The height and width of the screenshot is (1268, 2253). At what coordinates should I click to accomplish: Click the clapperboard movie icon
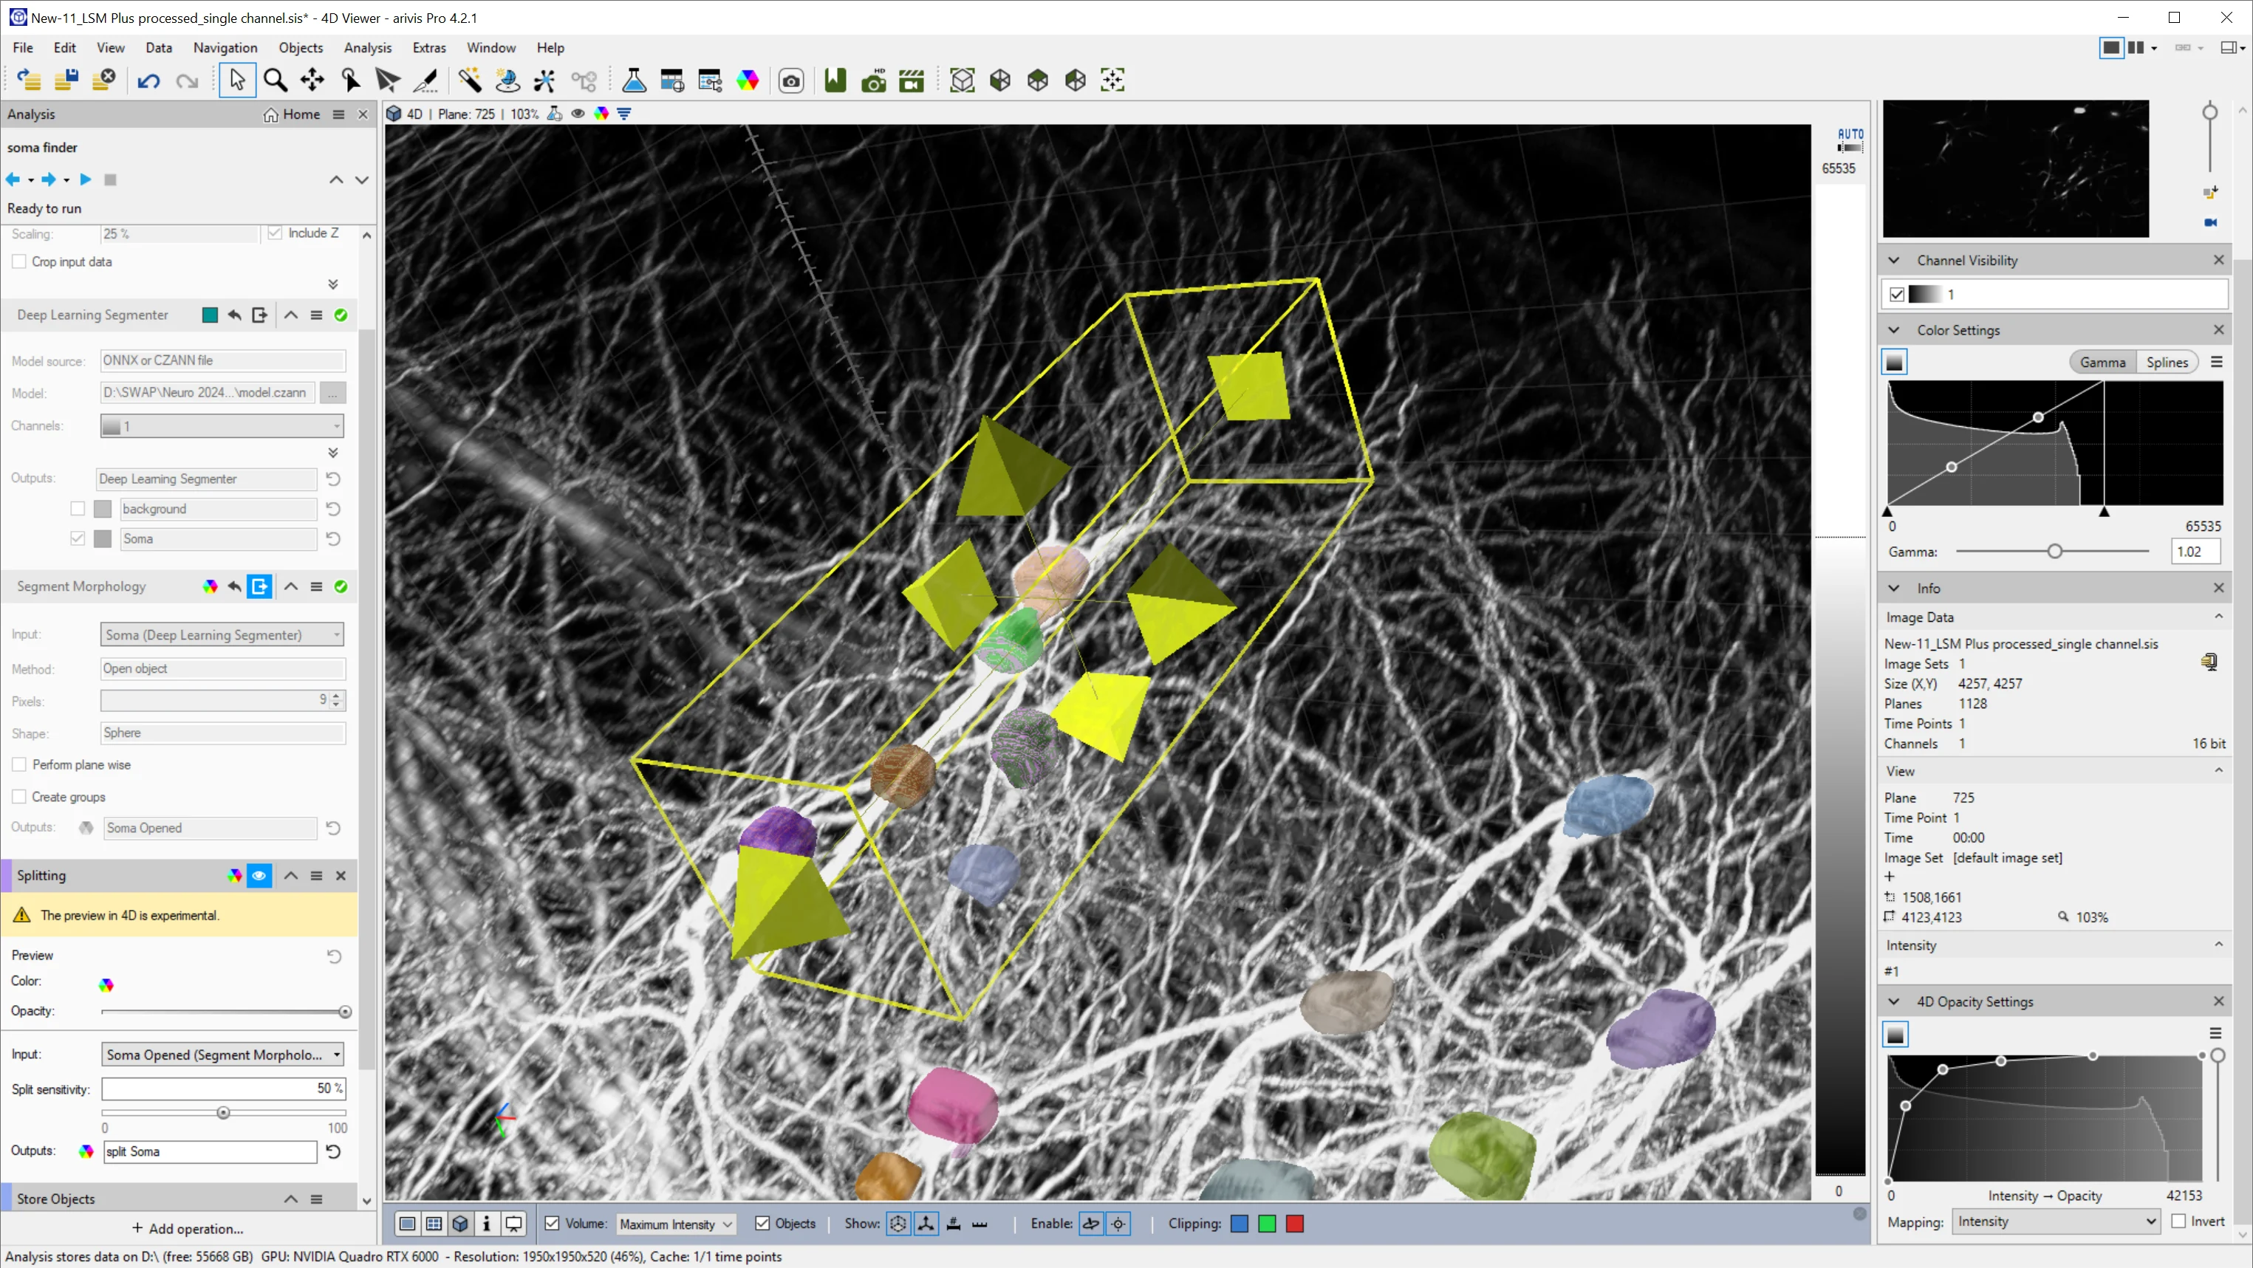[912, 80]
